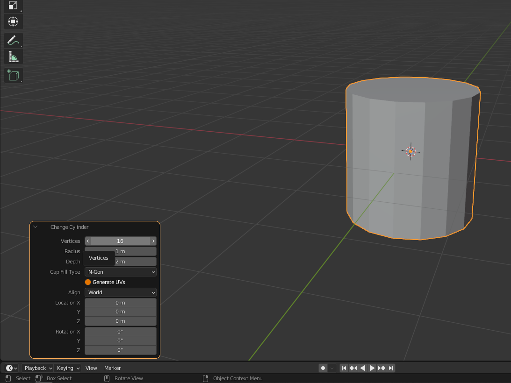Jump to the start frame
The width and height of the screenshot is (511, 383).
pos(344,368)
